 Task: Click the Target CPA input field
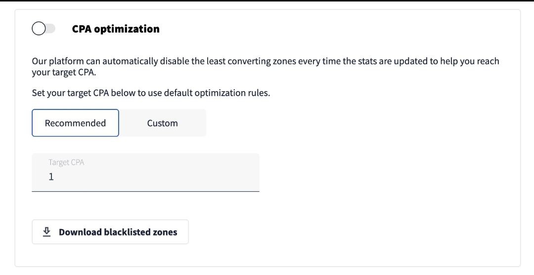coord(145,172)
